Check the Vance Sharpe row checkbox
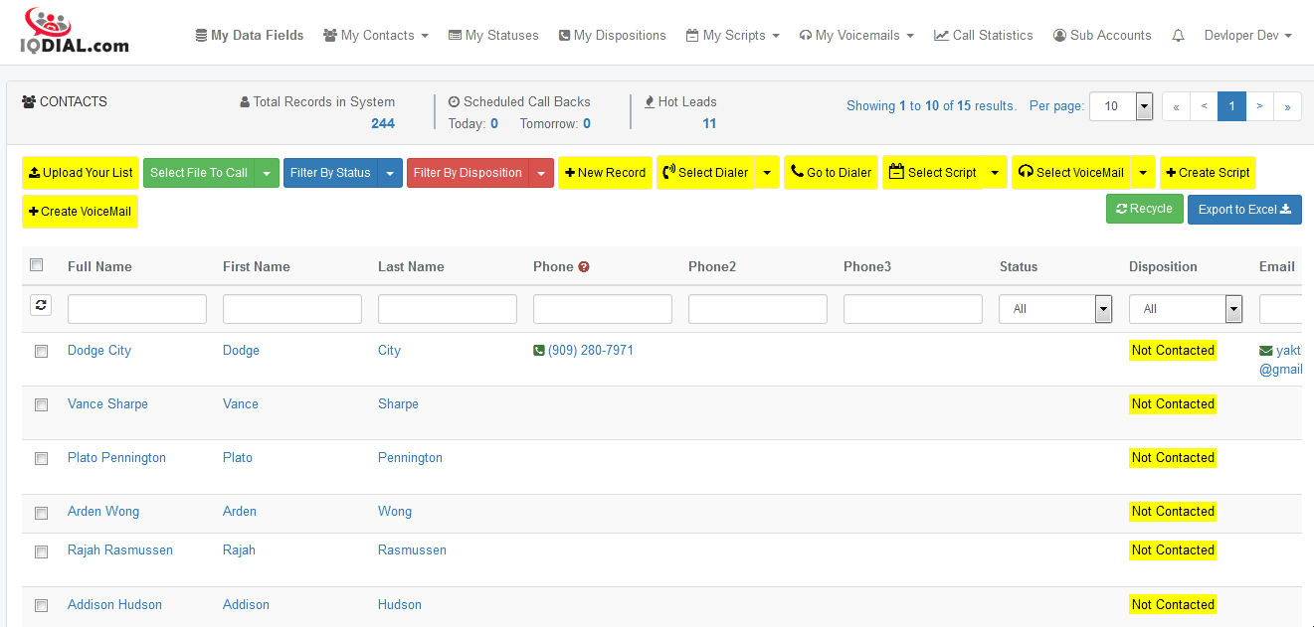 click(x=41, y=405)
